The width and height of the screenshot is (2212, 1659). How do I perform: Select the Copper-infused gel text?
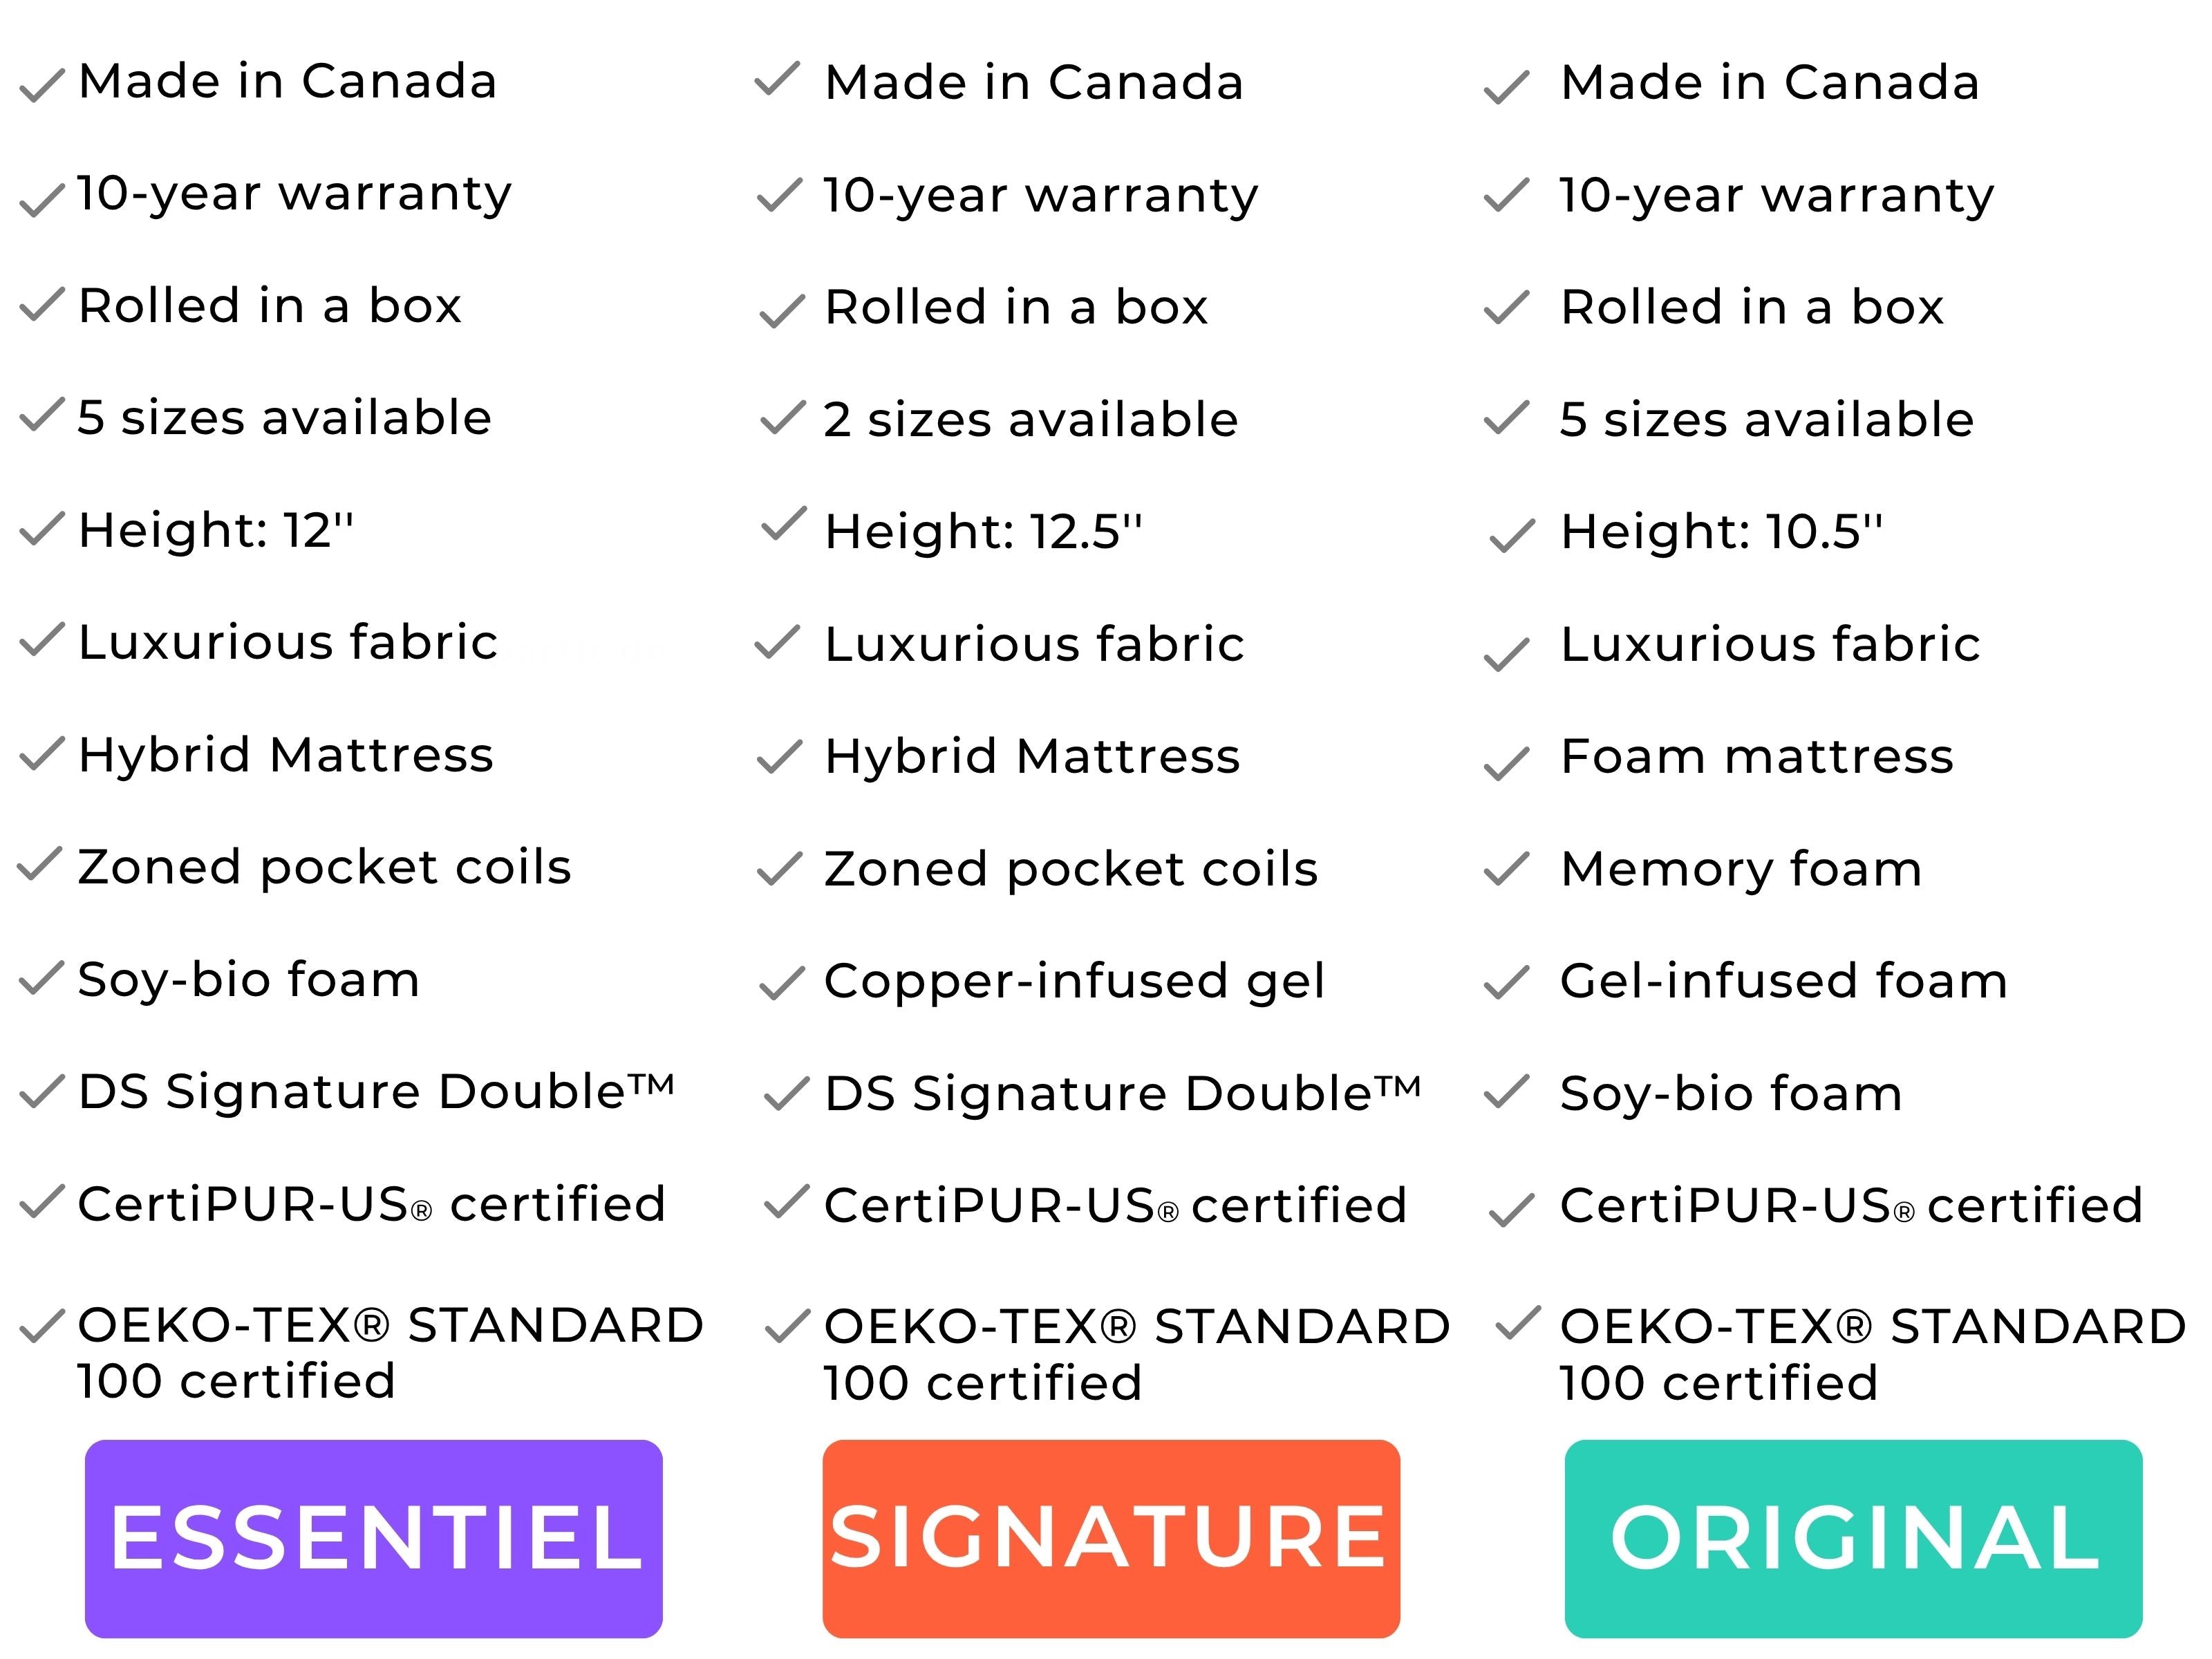[1074, 982]
